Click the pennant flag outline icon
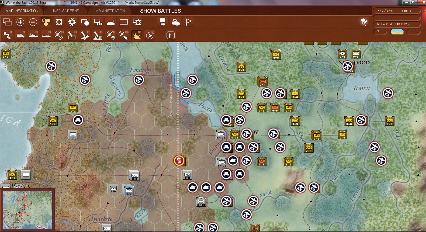 click(188, 22)
